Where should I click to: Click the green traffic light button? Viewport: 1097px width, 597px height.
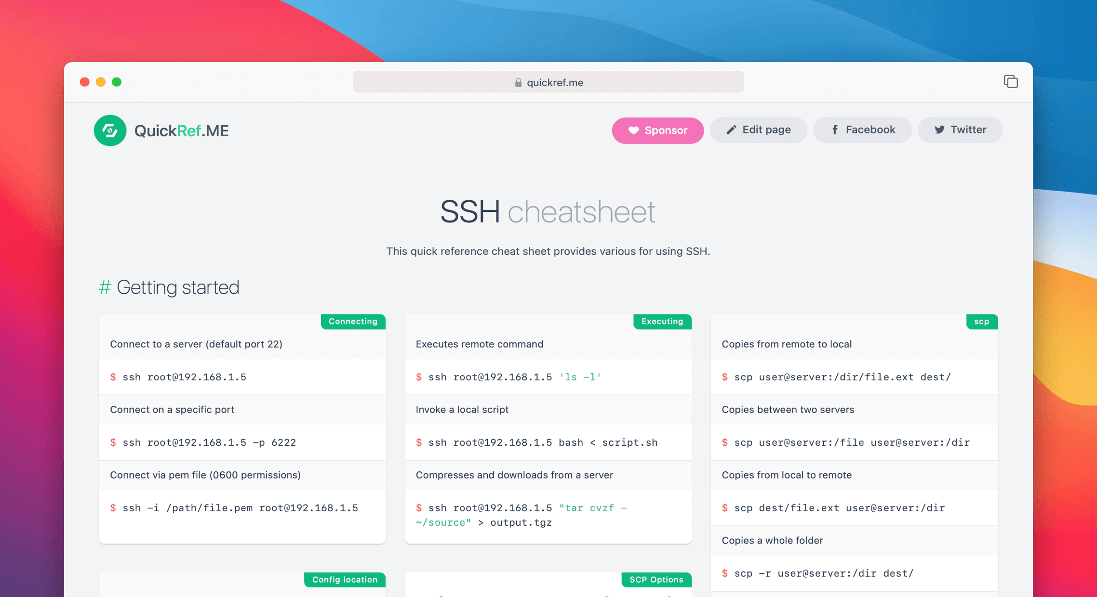coord(117,82)
